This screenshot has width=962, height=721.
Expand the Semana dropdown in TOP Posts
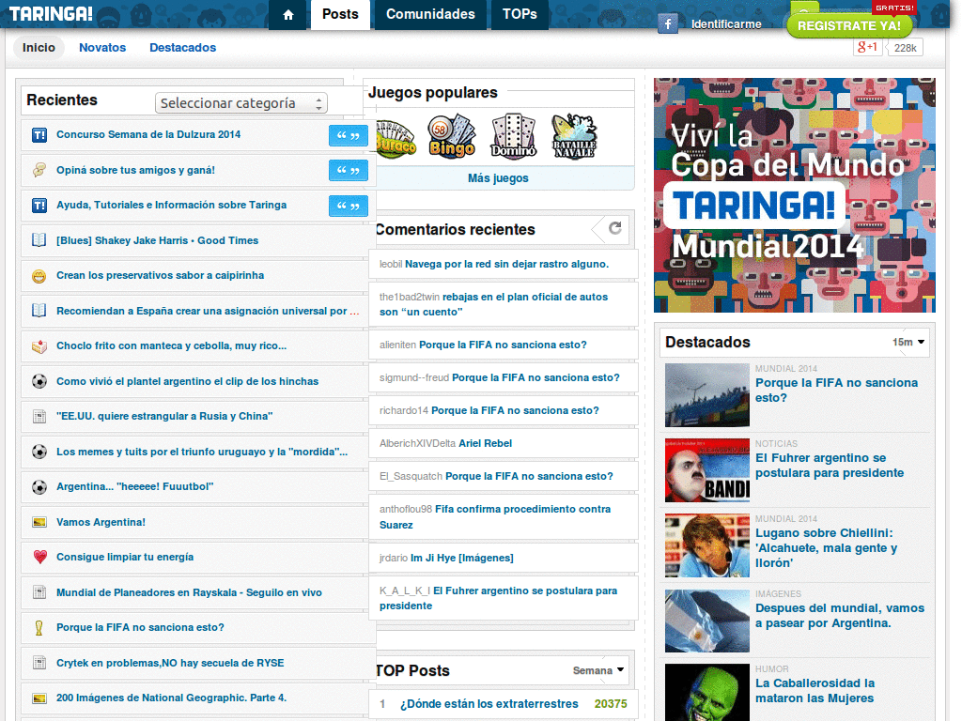(x=598, y=670)
